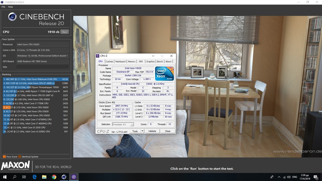
Task: Click the Your Score orange legend swatch
Action: click(x=4, y=157)
